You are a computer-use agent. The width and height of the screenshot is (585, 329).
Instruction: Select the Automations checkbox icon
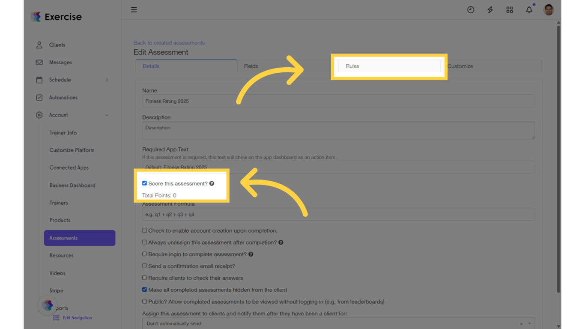(39, 97)
